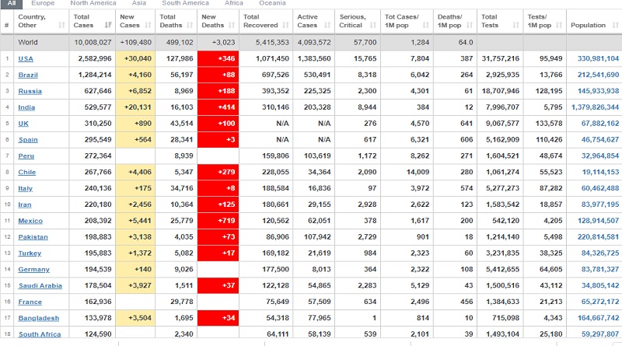The image size is (622, 346).
Task: Click Germany population 83,781,327 link
Action: coord(600,270)
